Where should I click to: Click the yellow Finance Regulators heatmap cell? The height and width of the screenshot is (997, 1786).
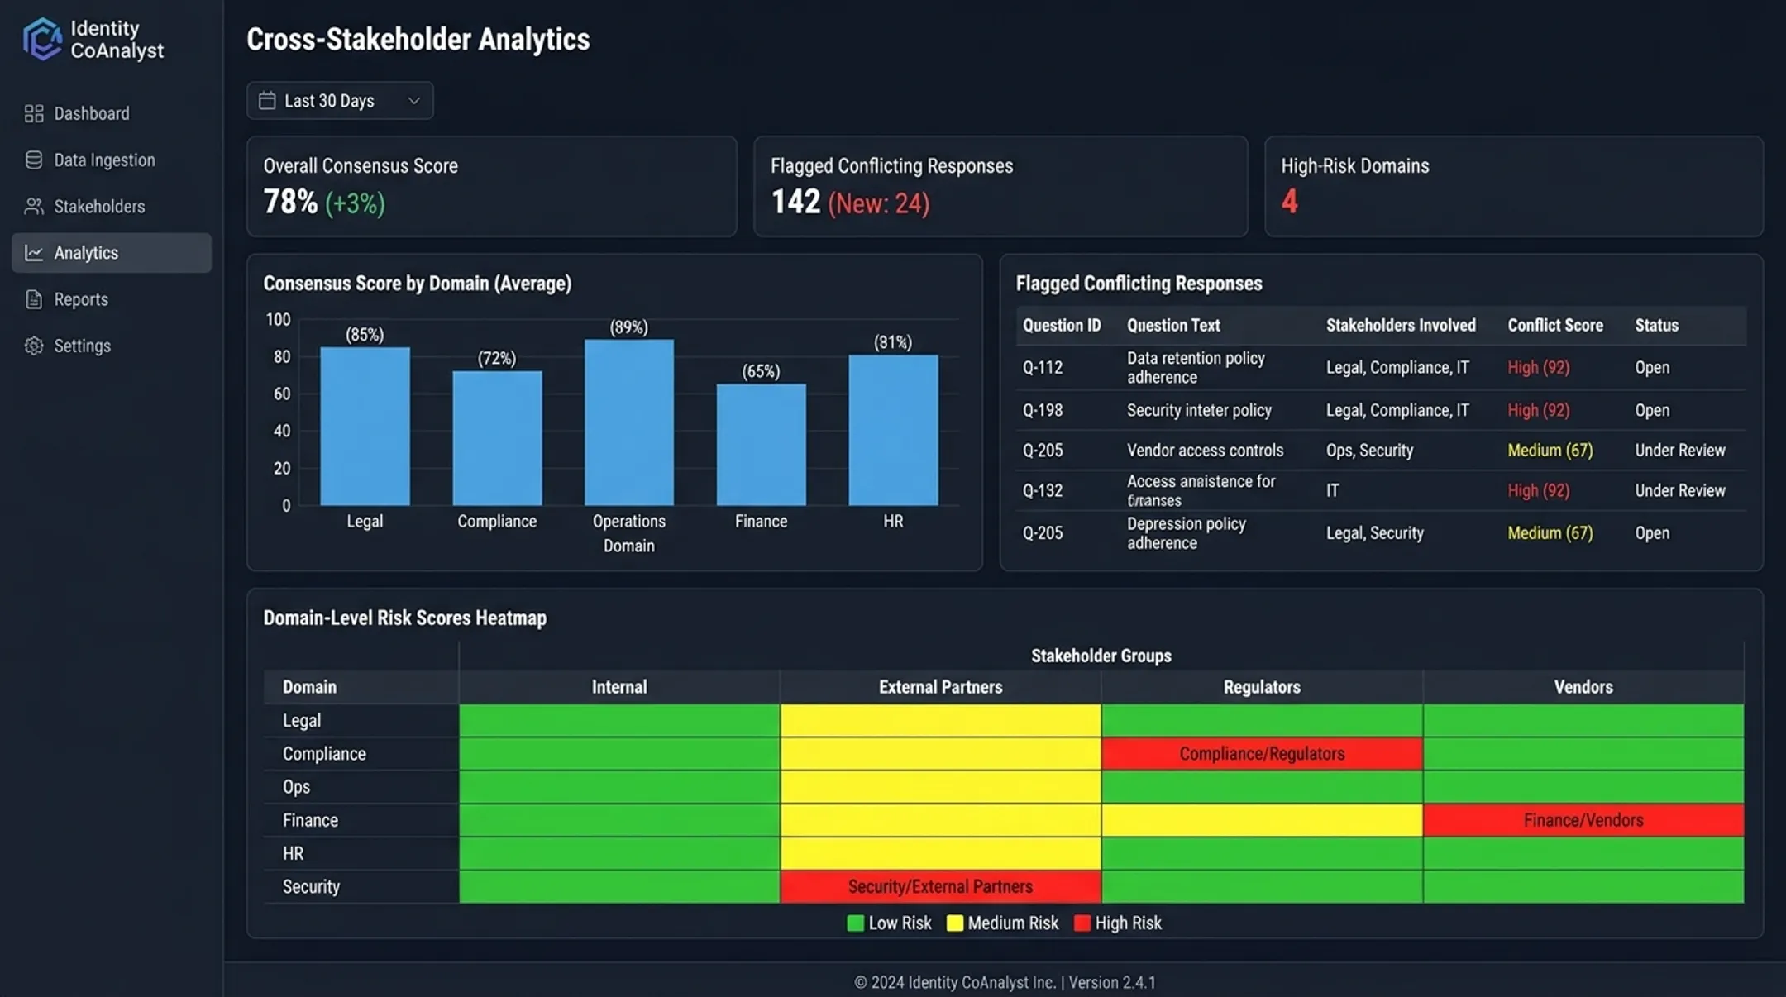pyautogui.click(x=1262, y=820)
